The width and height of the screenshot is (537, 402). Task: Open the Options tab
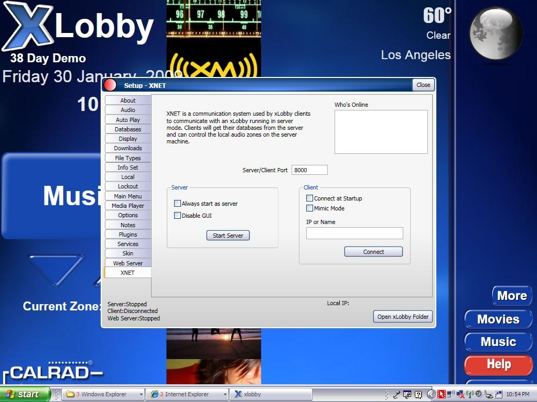[128, 215]
